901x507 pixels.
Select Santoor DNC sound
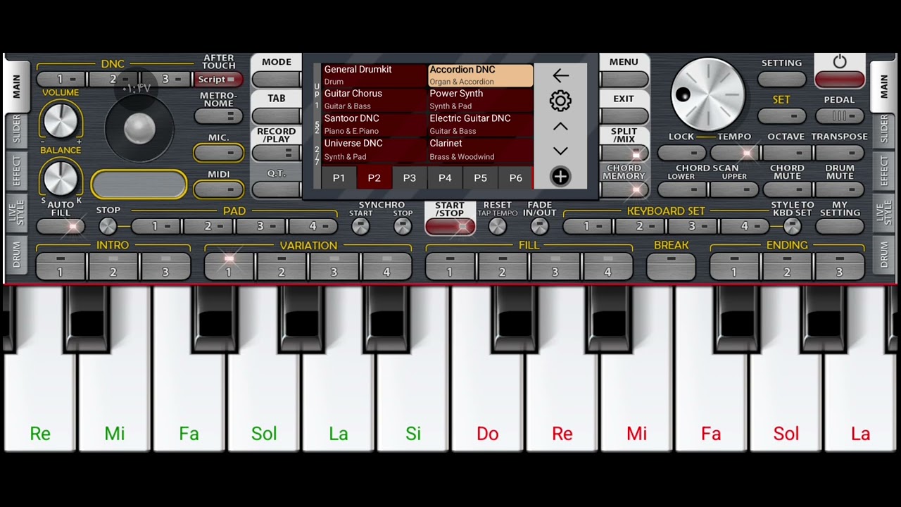374,124
